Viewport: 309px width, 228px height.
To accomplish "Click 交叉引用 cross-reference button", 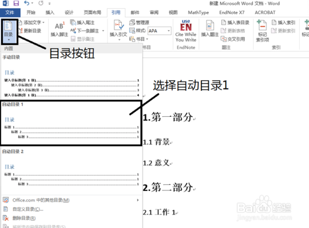I will tap(233, 39).
